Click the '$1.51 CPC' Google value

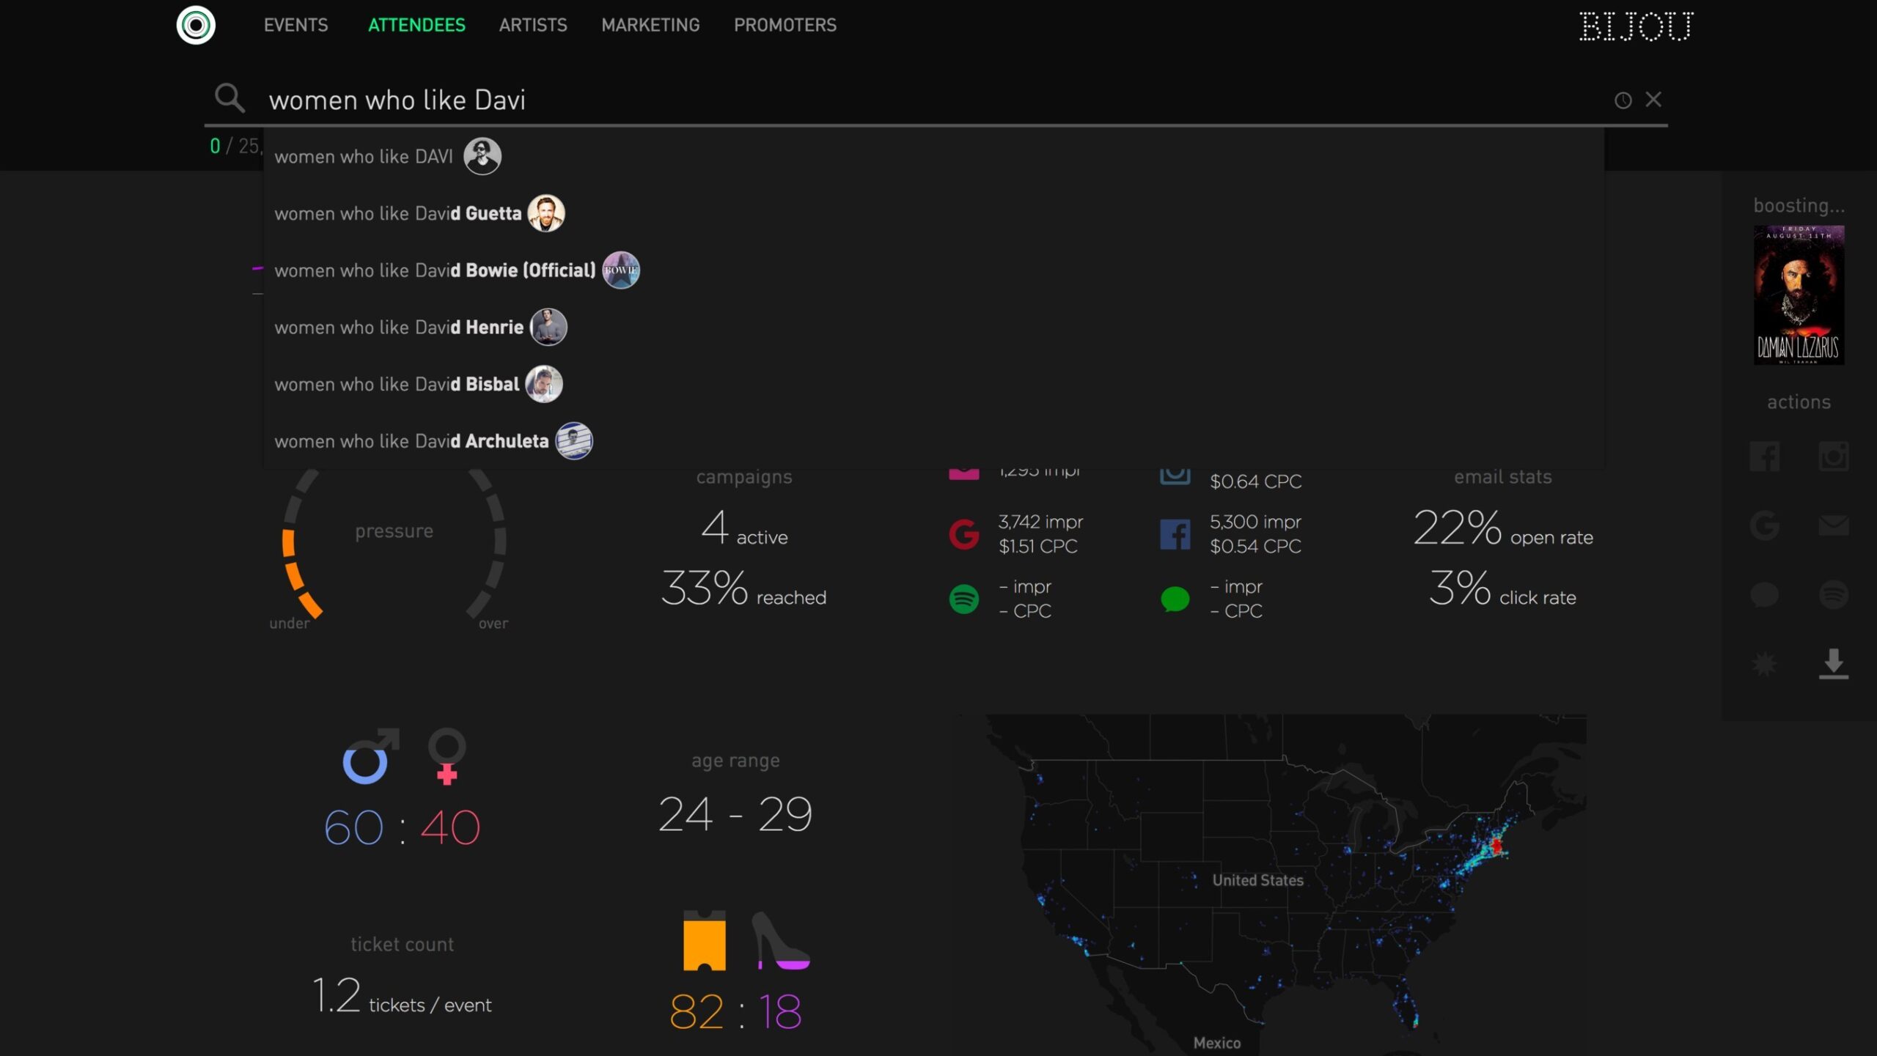click(x=1037, y=547)
